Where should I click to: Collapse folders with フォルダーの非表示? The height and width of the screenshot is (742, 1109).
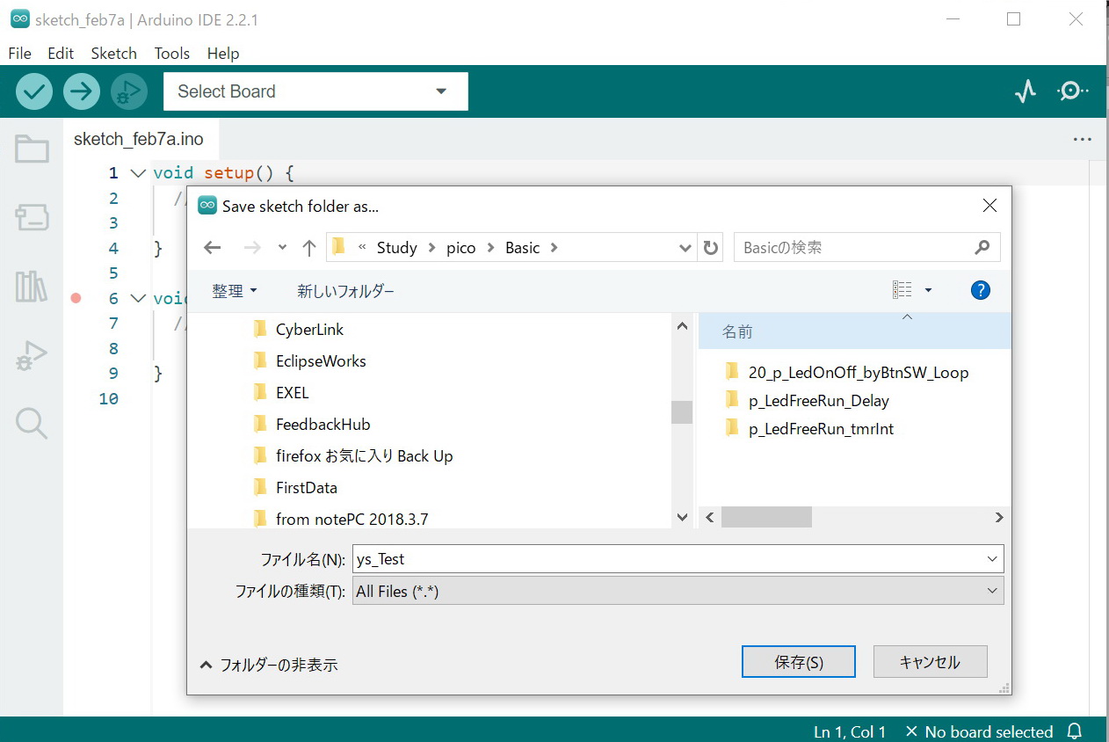coord(269,665)
